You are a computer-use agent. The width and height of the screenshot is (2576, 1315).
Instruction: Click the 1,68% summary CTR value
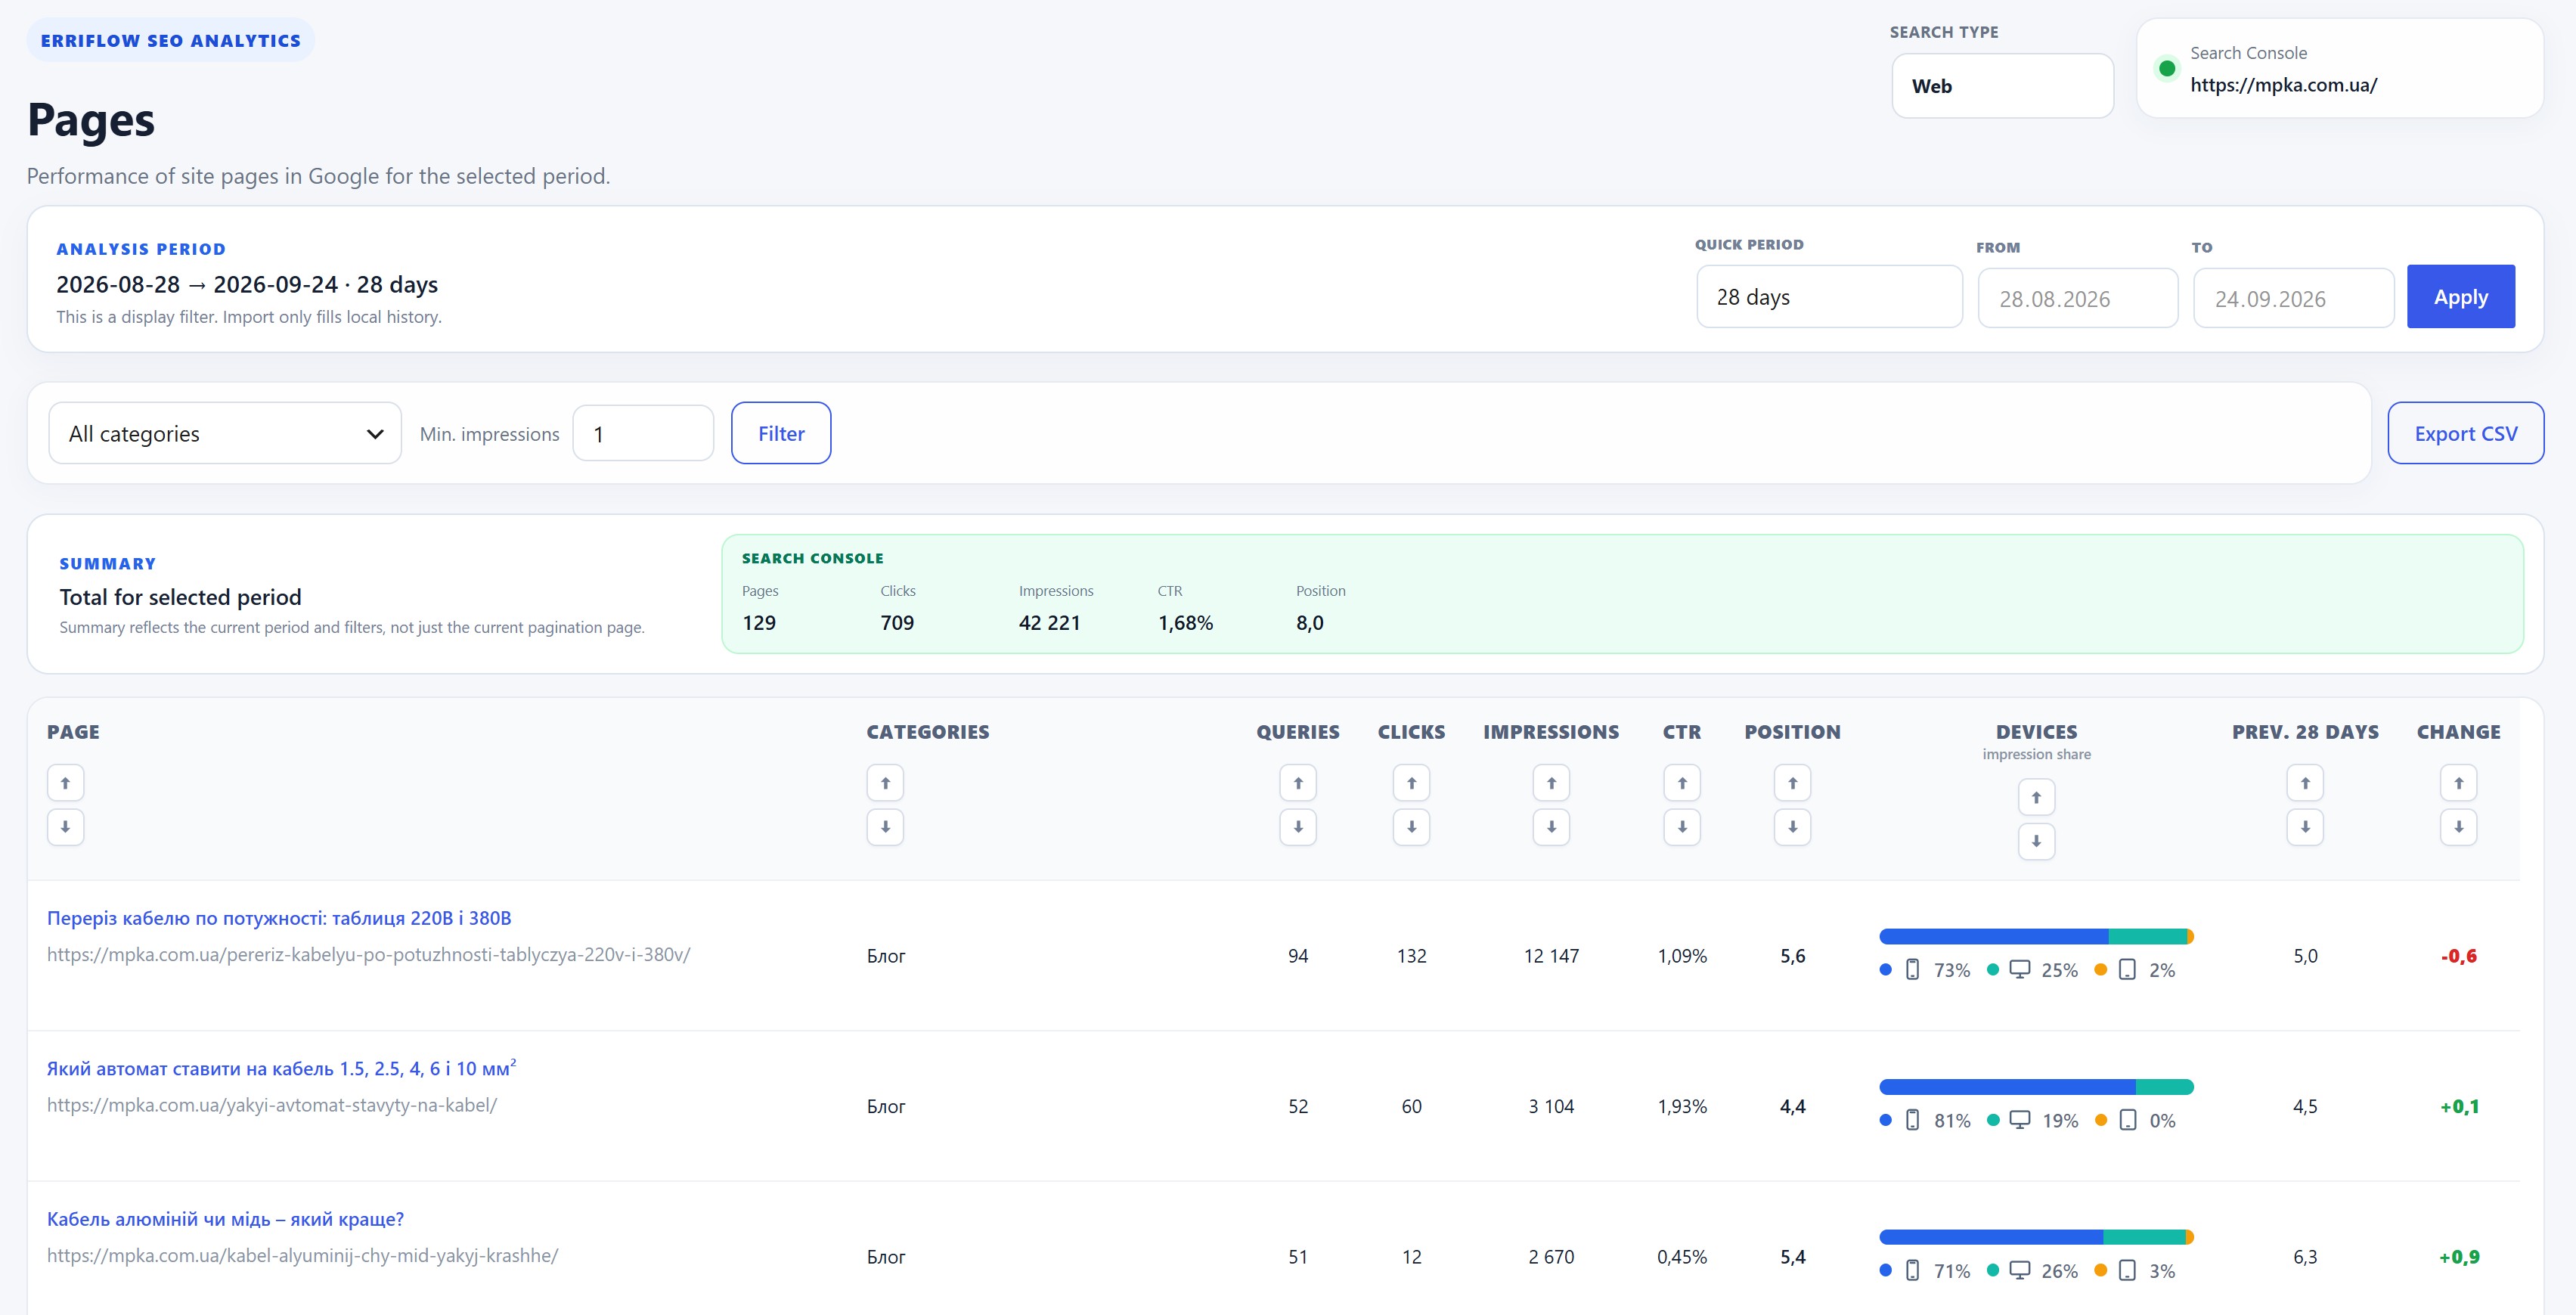[1185, 623]
